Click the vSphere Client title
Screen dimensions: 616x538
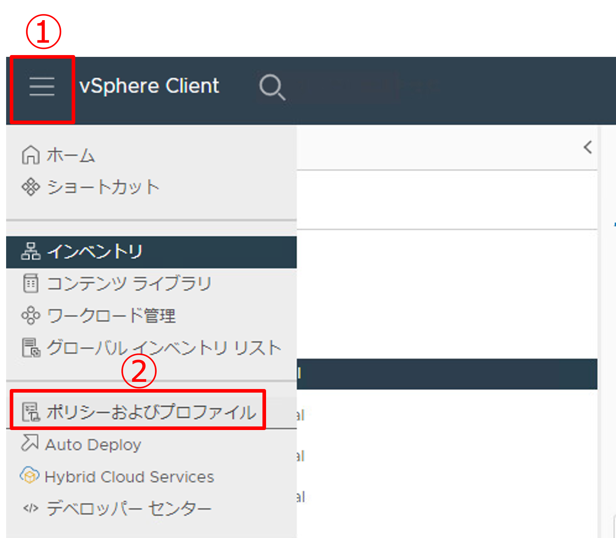coord(149,86)
